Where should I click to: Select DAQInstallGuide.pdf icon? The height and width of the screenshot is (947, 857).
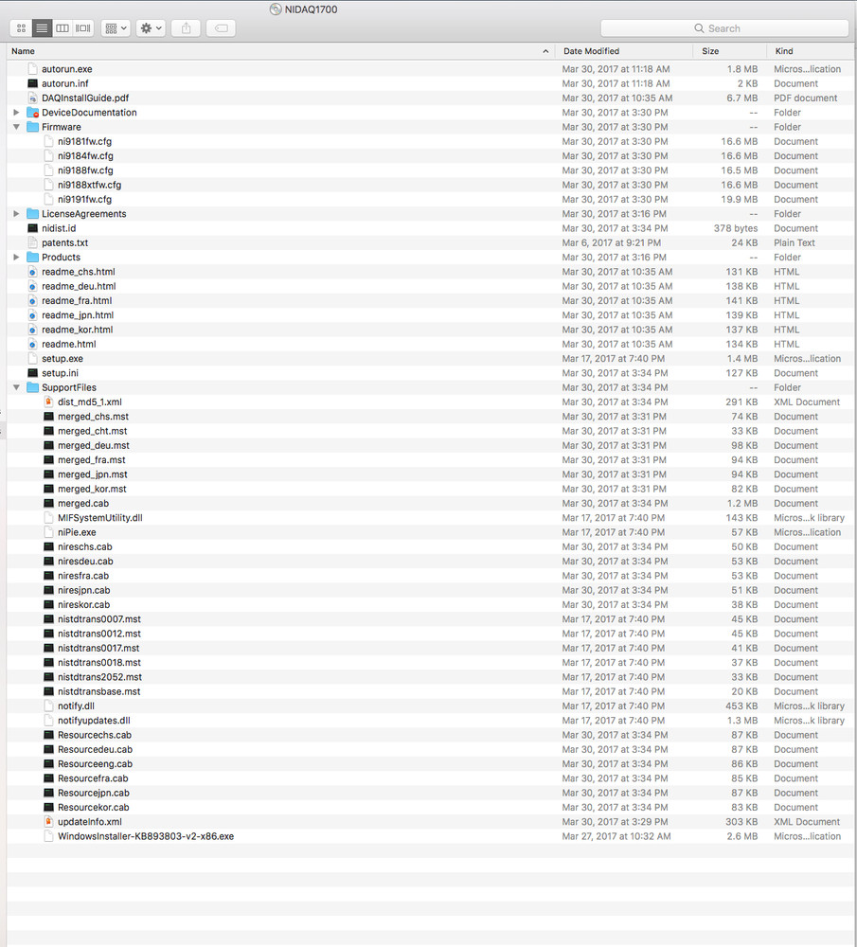pos(32,98)
